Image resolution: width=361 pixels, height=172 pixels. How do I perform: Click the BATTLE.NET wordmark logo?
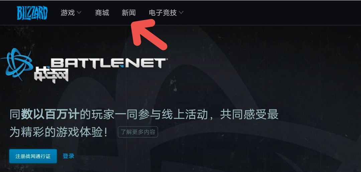pyautogui.click(x=108, y=63)
